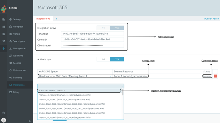Switch to the Integration #1 tab
Image resolution: width=220 pixels, height=123 pixels.
coord(43,19)
